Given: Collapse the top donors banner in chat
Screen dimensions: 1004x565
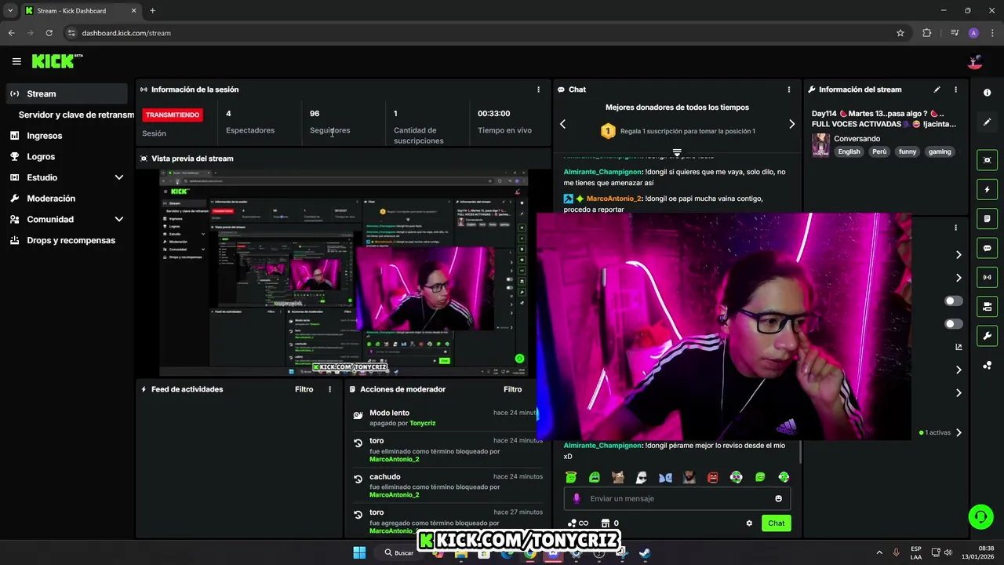Looking at the screenshot, I should click(677, 152).
